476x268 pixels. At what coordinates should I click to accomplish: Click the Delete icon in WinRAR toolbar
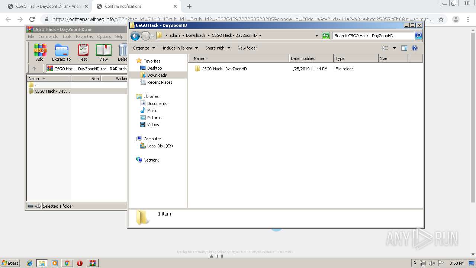122,52
